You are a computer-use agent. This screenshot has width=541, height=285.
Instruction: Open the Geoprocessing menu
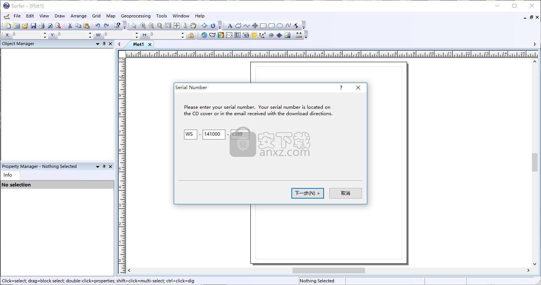136,16
